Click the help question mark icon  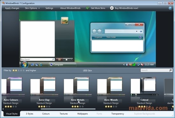170,8
